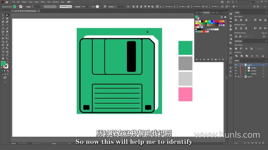Toggle visibility eye of second Group sublayer
The image size is (268, 150).
click(236, 71)
